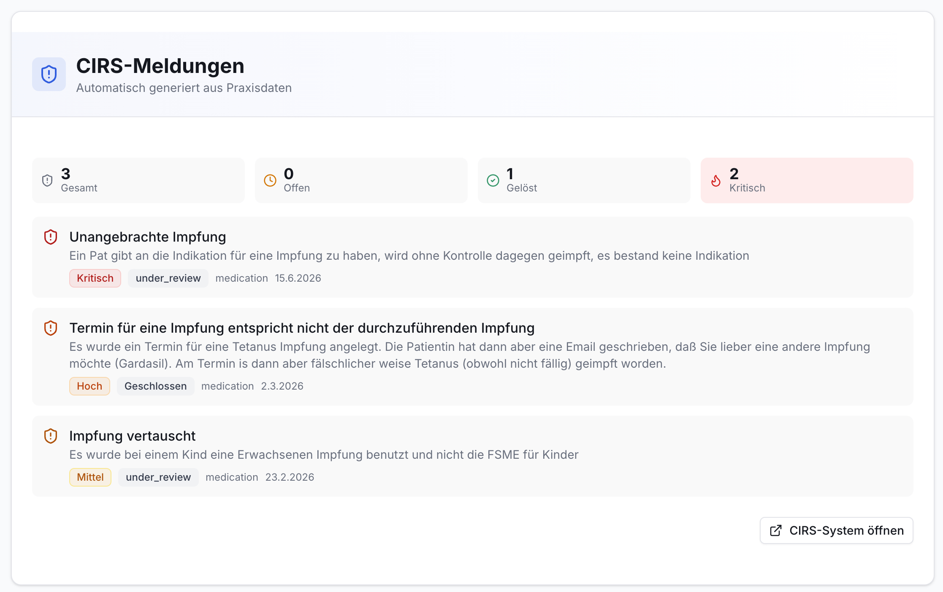Screen dimensions: 943x592
Task: Click the CIRS-Meldungen heading
Action: coord(160,66)
